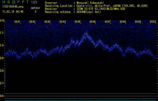Click the 0.6 kHz frequency label
This screenshot has width=158, height=101.
(x=2, y=96)
